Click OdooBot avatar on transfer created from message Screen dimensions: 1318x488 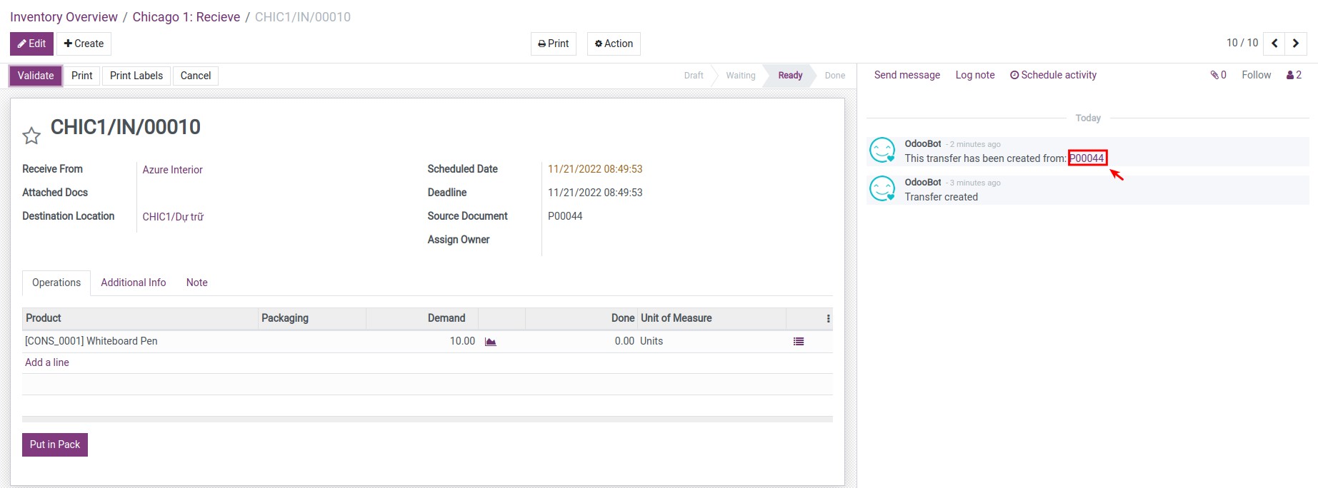click(882, 151)
